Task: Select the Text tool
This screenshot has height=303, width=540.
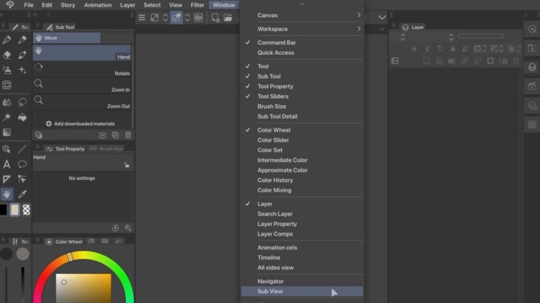Action: pyautogui.click(x=7, y=164)
